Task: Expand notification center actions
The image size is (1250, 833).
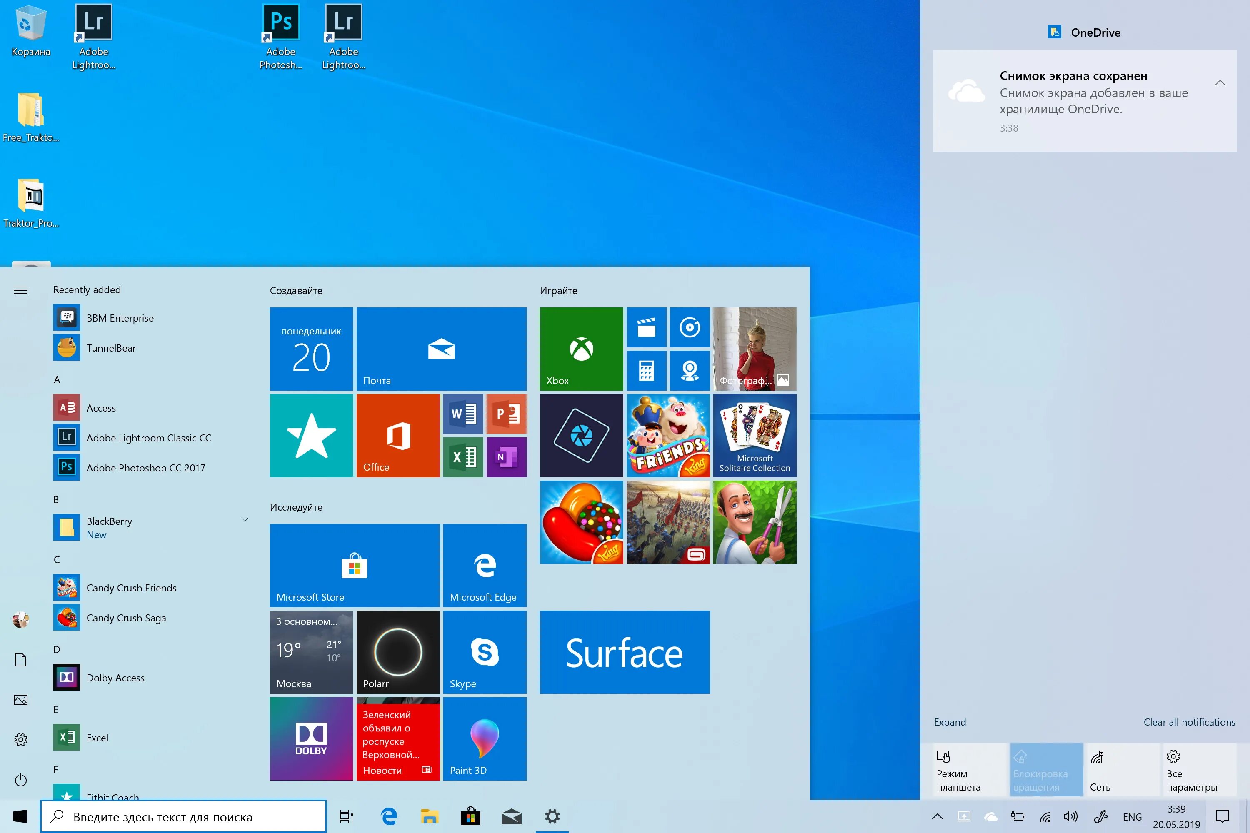Action: point(950,721)
